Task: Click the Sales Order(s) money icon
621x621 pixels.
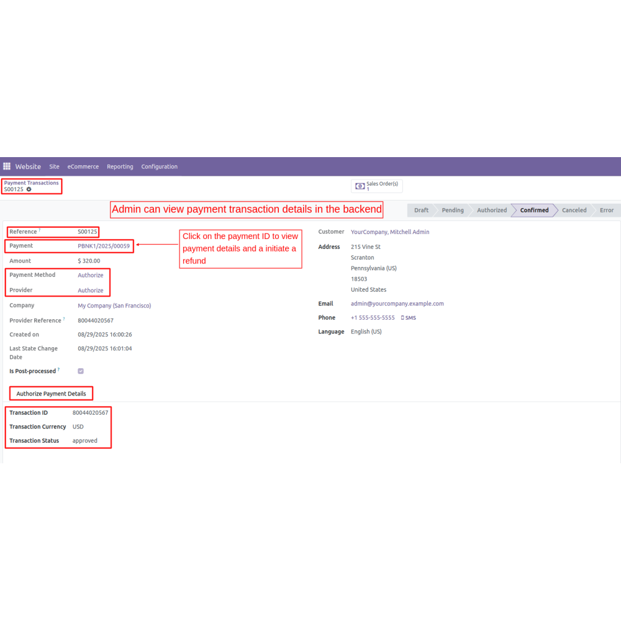Action: click(360, 186)
